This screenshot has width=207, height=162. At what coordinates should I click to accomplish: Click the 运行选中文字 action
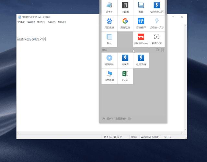click(x=157, y=24)
